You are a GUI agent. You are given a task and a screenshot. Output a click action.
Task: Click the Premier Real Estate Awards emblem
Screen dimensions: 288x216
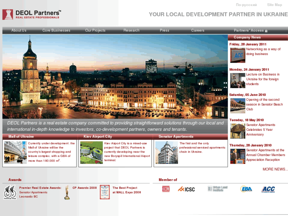10,192
